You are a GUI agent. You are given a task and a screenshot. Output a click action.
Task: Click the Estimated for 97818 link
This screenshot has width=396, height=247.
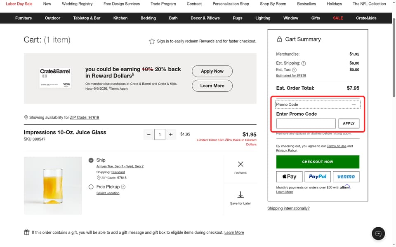(291, 75)
